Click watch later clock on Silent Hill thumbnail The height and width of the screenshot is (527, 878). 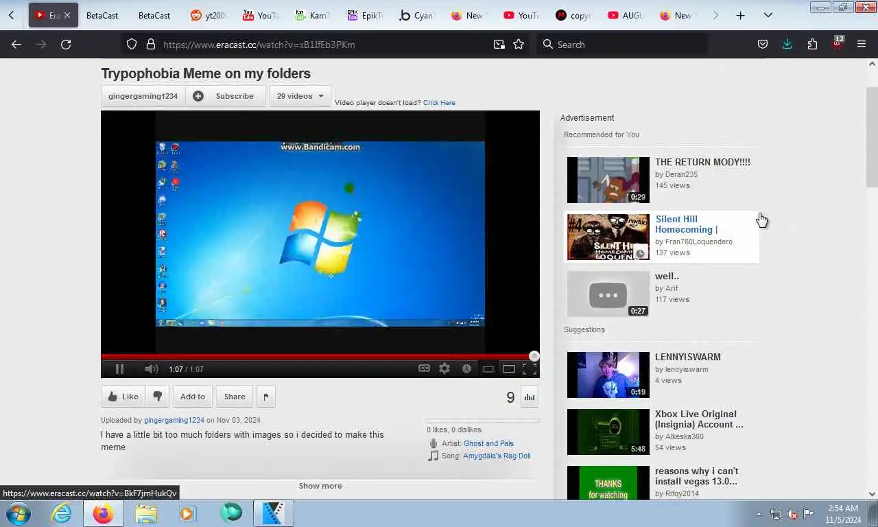(x=640, y=253)
